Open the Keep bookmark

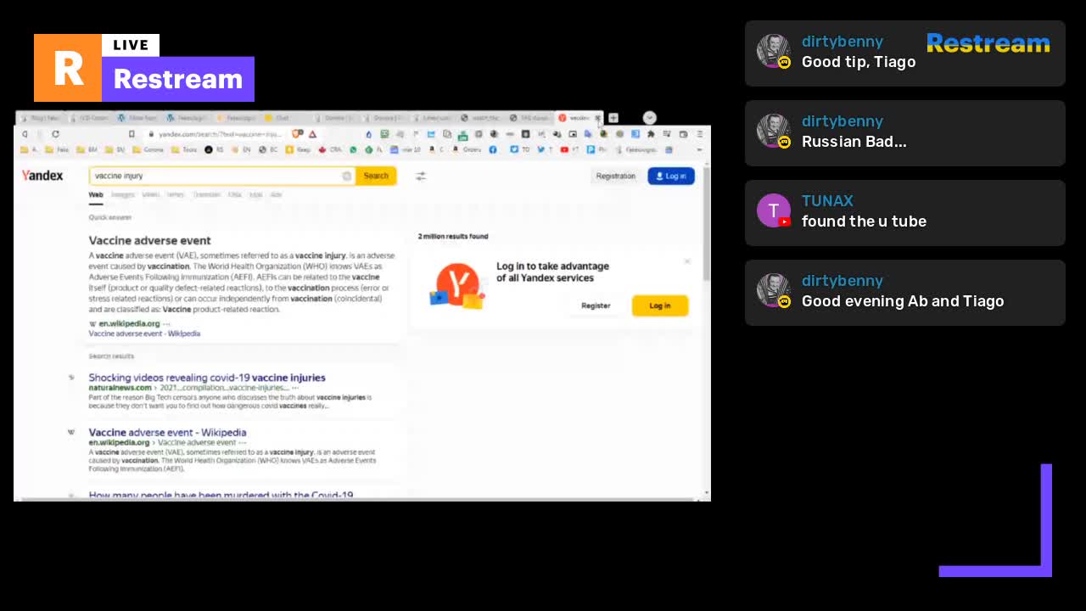coord(297,149)
